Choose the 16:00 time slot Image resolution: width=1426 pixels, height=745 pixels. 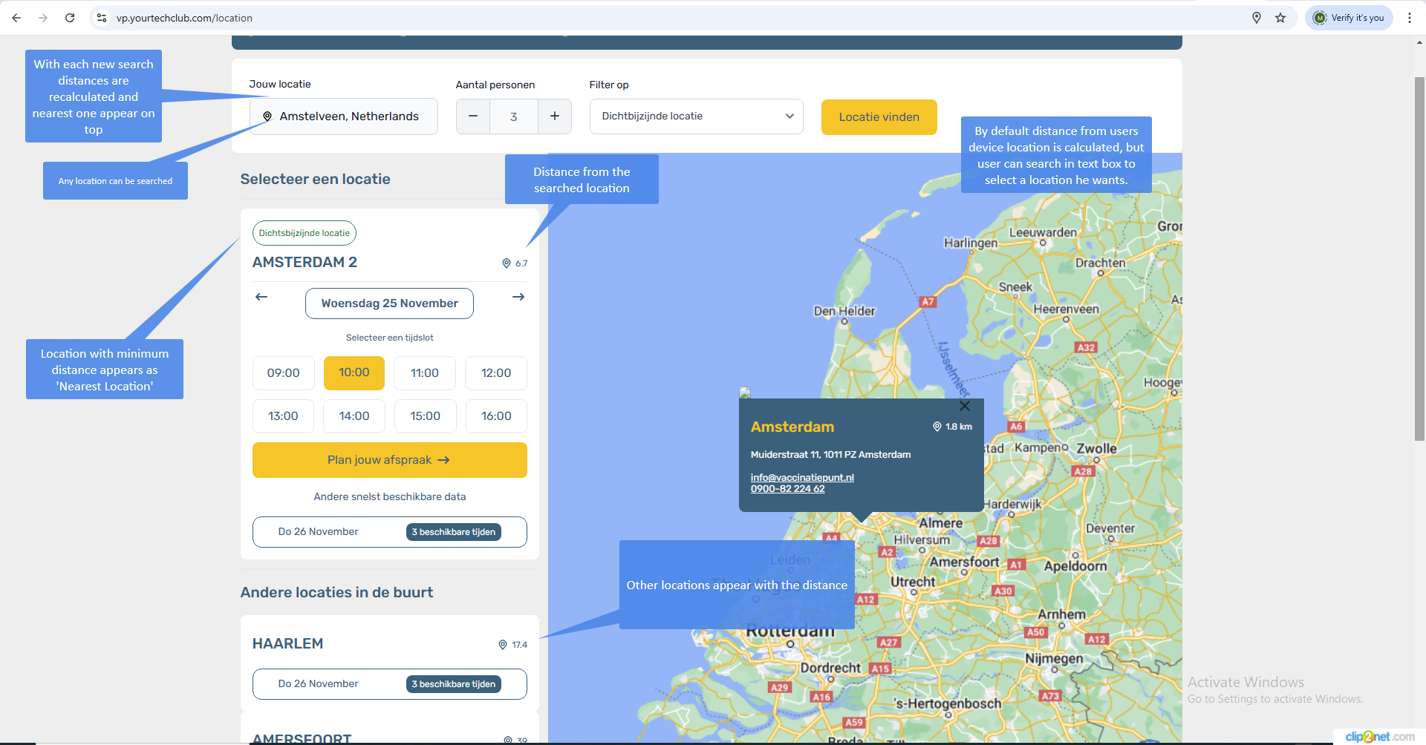(x=496, y=416)
